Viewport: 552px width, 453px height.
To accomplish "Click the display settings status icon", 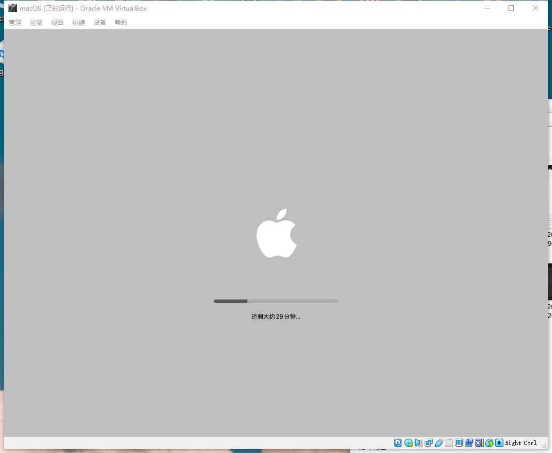I will tap(459, 442).
